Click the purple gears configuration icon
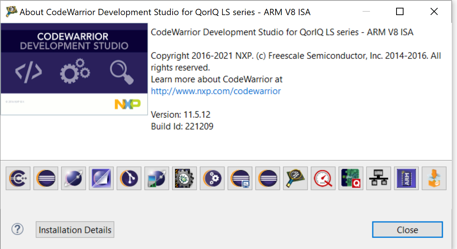Viewport: 457px width, 249px height. click(x=212, y=178)
